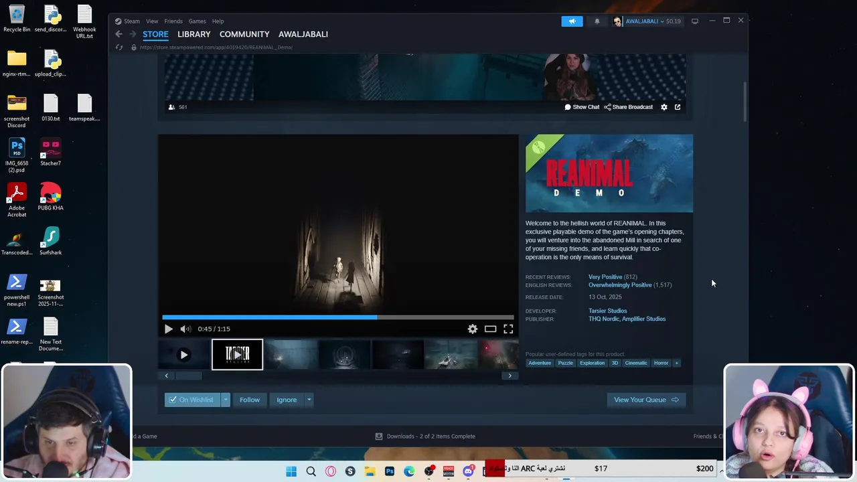
Task: Open the Adventure tag
Action: coord(540,363)
